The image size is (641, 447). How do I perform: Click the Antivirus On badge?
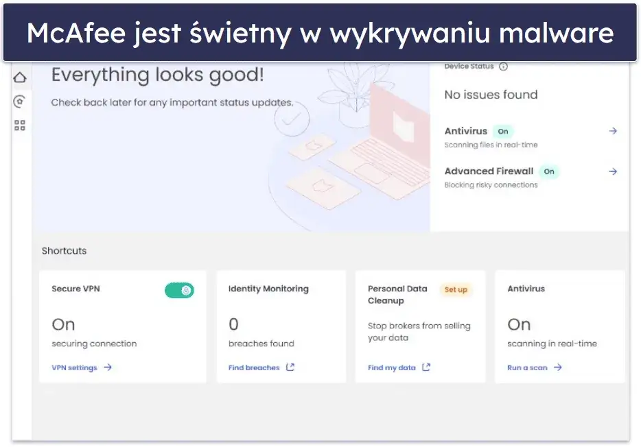pos(503,131)
